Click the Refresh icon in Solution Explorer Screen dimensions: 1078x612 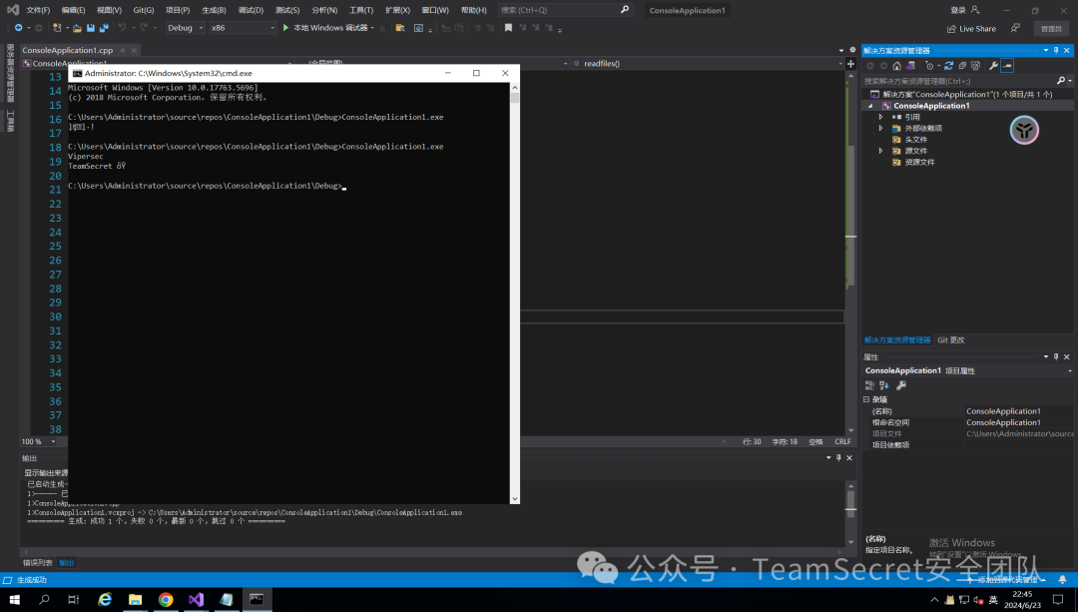(x=949, y=66)
